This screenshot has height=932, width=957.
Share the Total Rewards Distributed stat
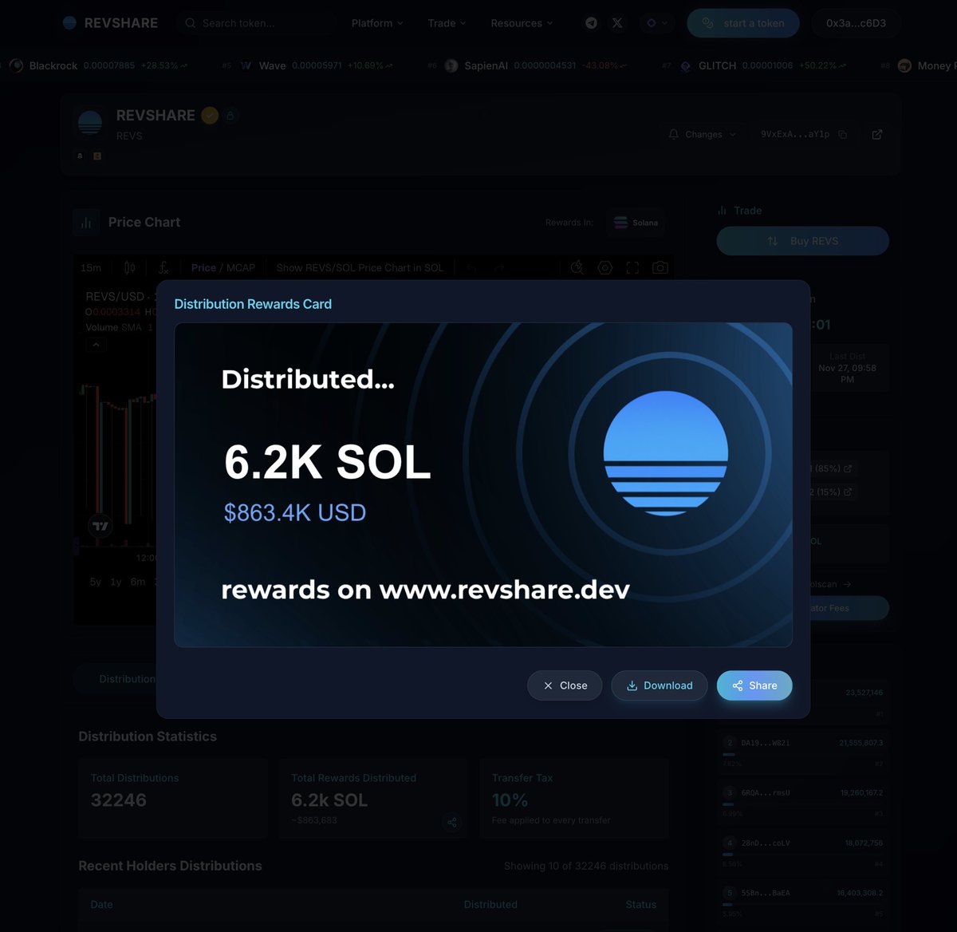(x=452, y=823)
